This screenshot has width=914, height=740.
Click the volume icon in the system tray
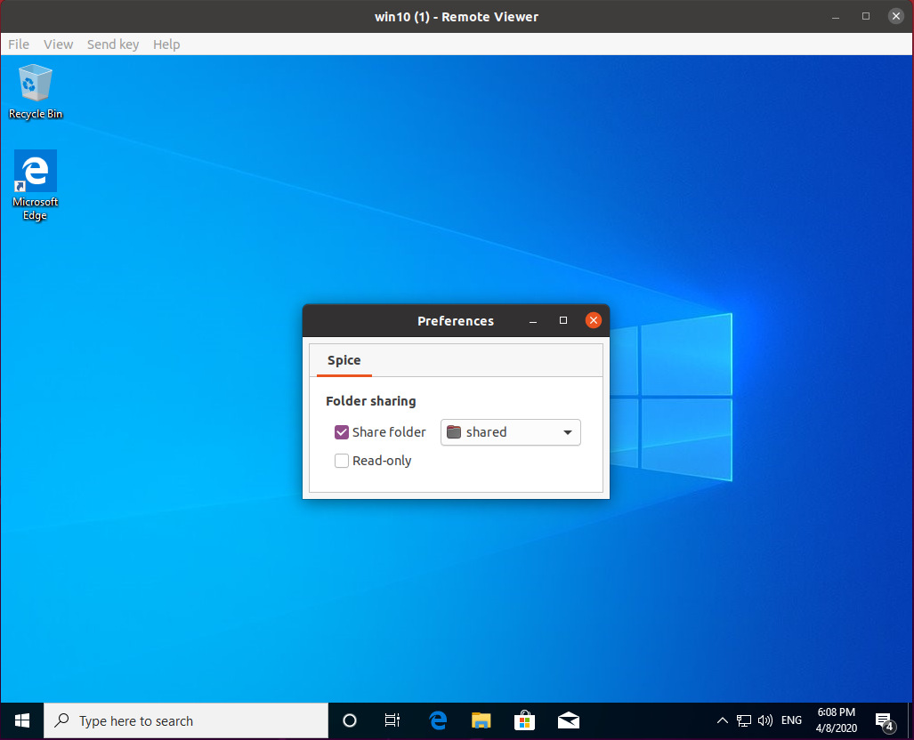[764, 720]
